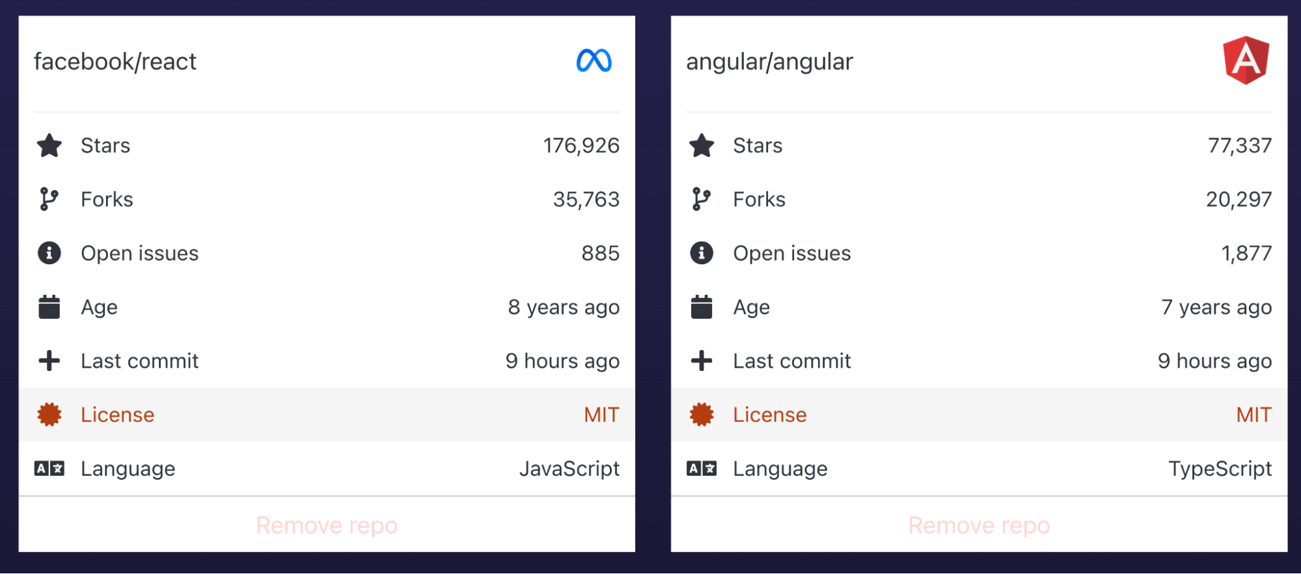Click the Angular logo on angular/angular card
Screen dimensions: 1301x574
1246,61
